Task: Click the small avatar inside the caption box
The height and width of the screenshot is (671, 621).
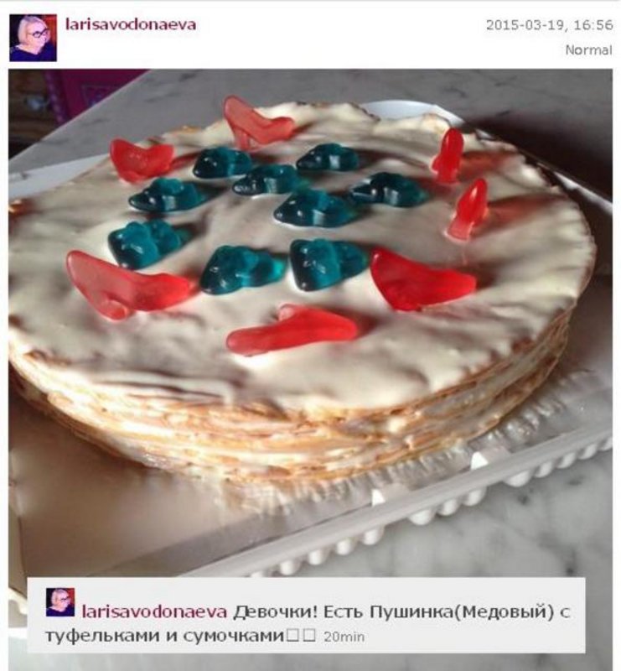Action: (60, 602)
